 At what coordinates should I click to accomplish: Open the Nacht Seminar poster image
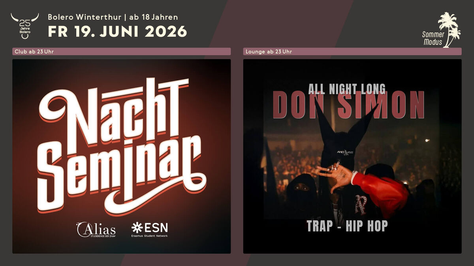121,156
